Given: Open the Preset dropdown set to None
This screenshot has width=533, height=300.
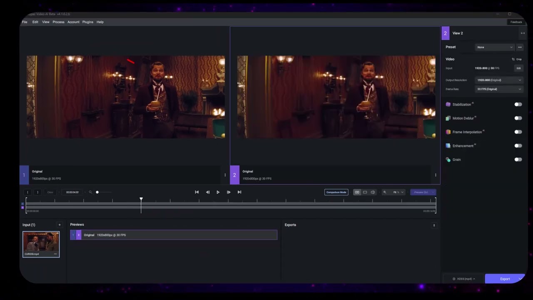Looking at the screenshot, I should (495, 47).
